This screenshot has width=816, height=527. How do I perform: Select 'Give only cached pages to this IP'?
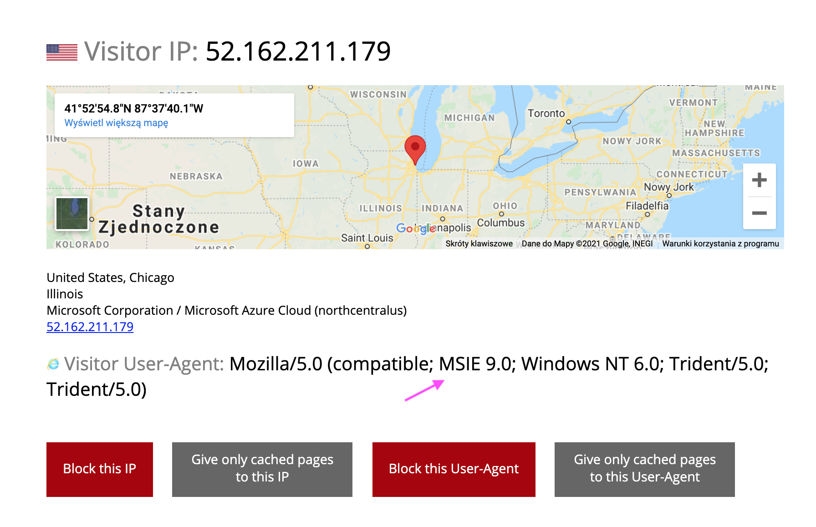(x=262, y=469)
